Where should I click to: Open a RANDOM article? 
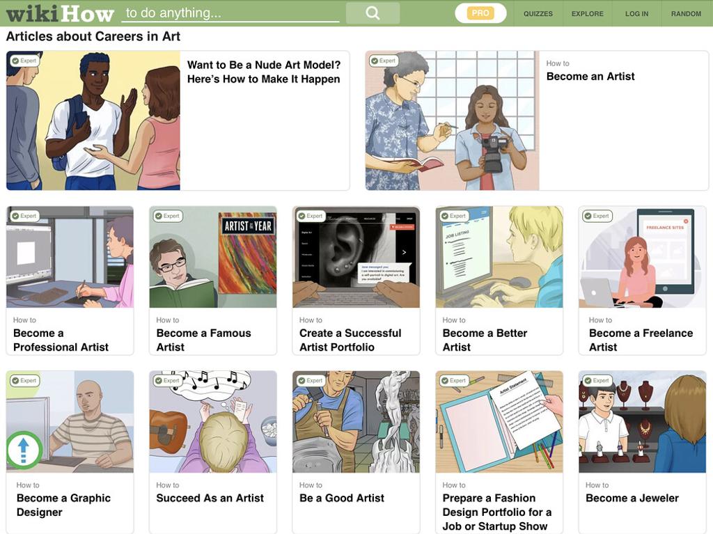pyautogui.click(x=686, y=14)
